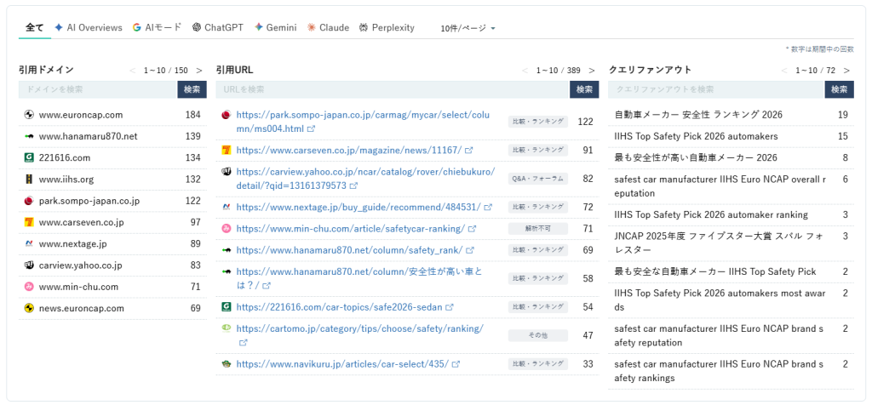Click external-link icon beside 221616.com URL
The image size is (872, 405).
450,307
